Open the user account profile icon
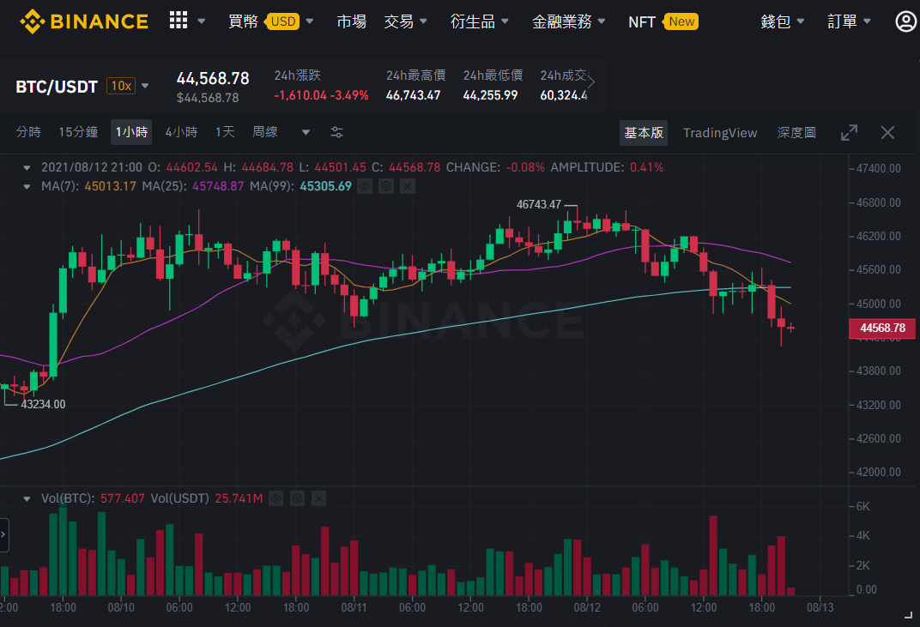The width and height of the screenshot is (920, 627). click(906, 21)
